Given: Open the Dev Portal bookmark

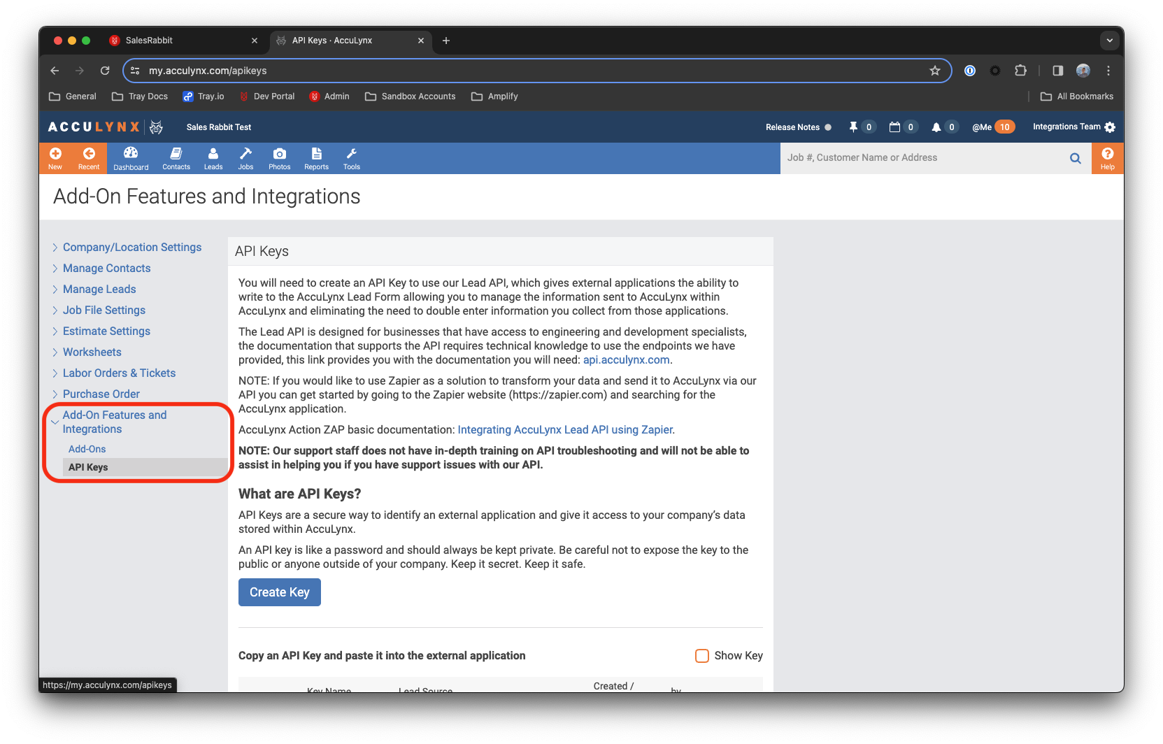Looking at the screenshot, I should coord(266,96).
